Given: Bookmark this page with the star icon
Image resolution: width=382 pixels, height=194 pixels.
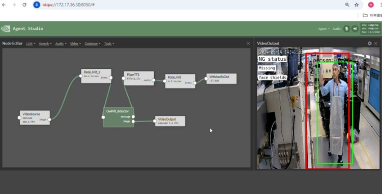Looking at the screenshot, I should click(357, 5).
